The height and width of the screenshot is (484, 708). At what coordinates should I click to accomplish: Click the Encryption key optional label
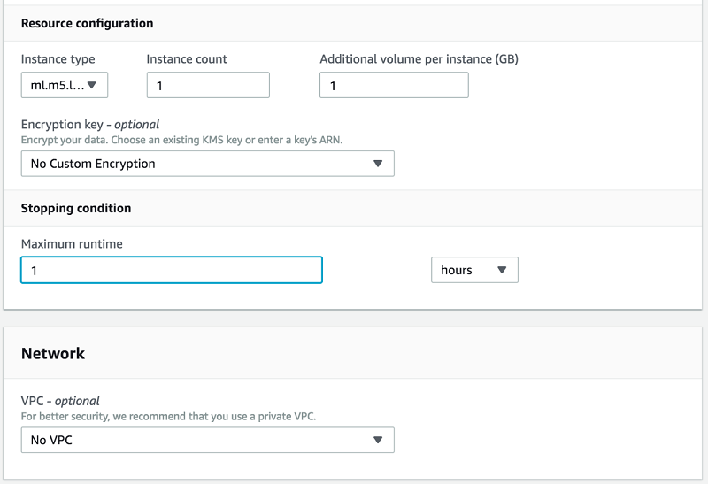point(90,125)
